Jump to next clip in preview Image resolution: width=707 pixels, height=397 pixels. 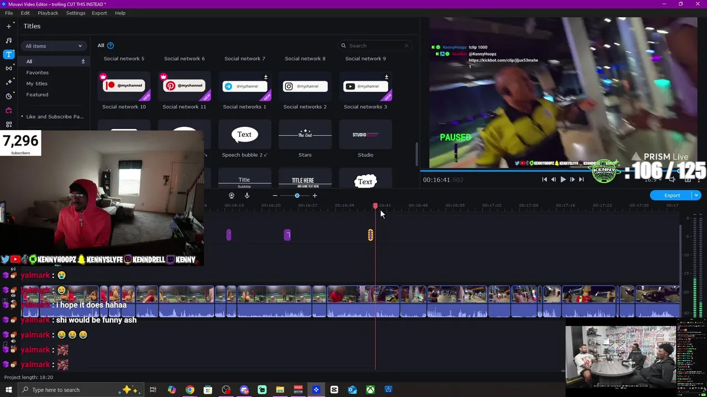tap(581, 179)
